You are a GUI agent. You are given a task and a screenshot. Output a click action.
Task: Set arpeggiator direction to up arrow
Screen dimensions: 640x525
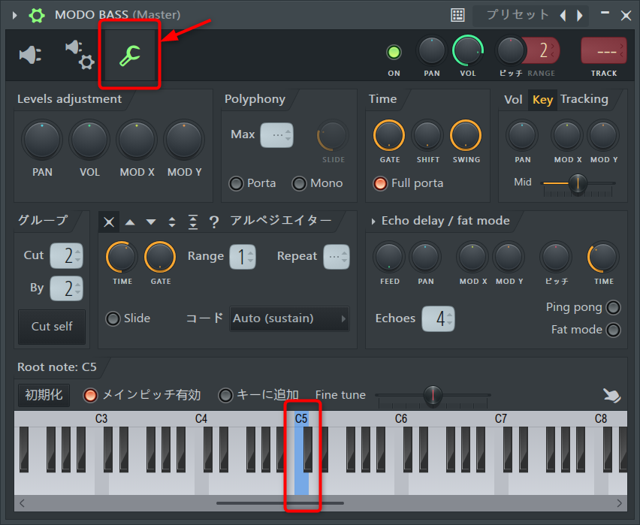(130, 222)
